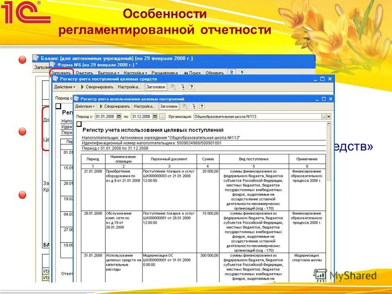Toggle the checkbox left of Период с label
Screen dimensions: 392x294
[58, 106]
